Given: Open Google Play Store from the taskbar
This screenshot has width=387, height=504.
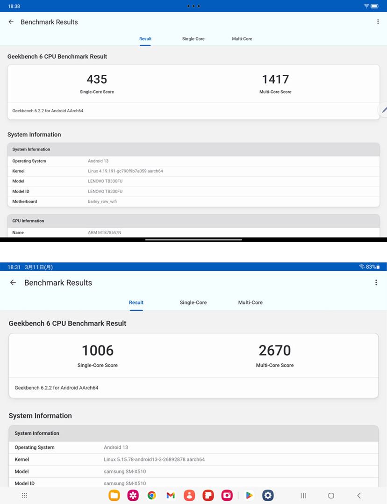Looking at the screenshot, I should (249, 495).
